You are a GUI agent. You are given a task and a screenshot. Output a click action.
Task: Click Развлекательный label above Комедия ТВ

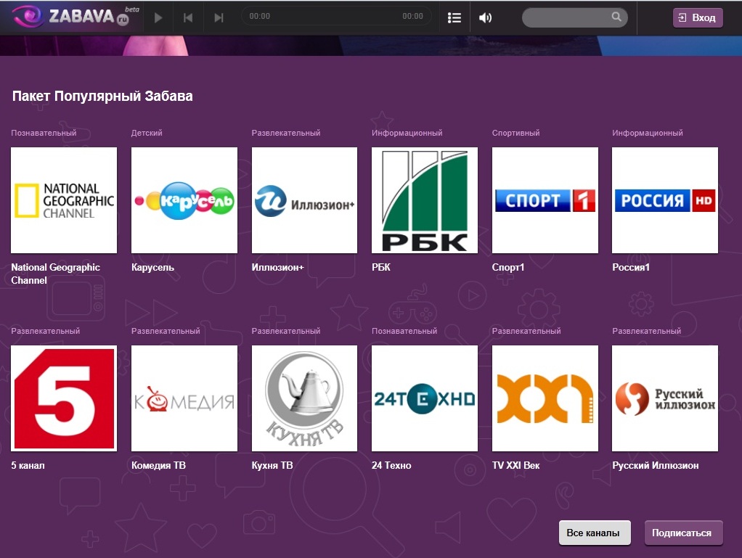tap(166, 331)
